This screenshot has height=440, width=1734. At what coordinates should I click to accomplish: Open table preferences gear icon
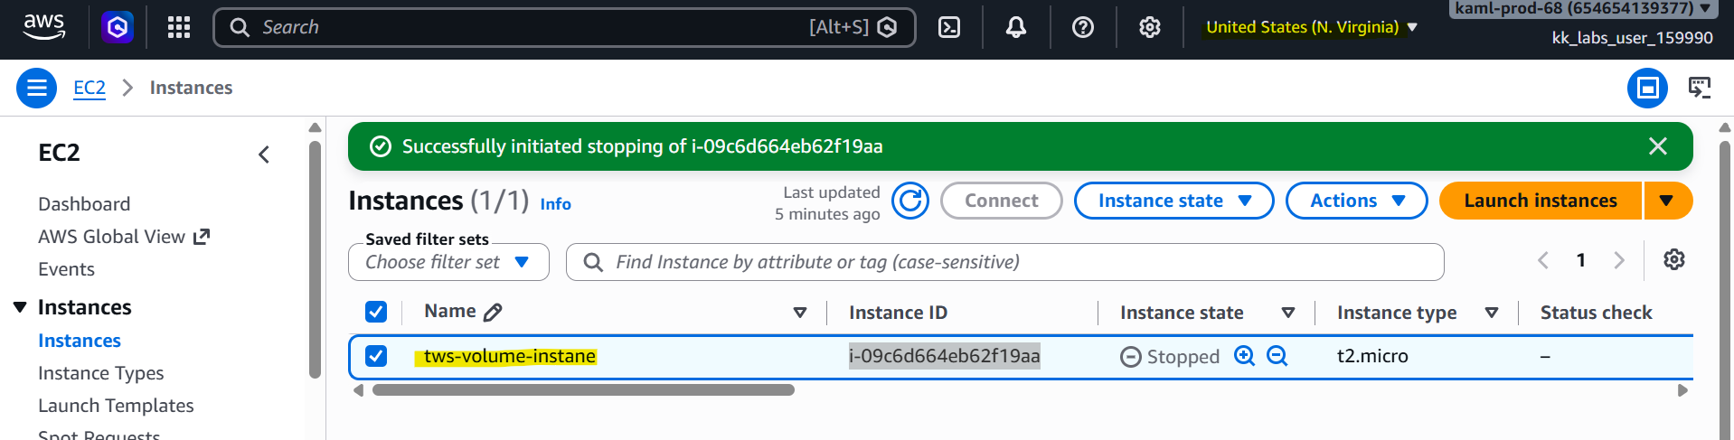[x=1674, y=260]
